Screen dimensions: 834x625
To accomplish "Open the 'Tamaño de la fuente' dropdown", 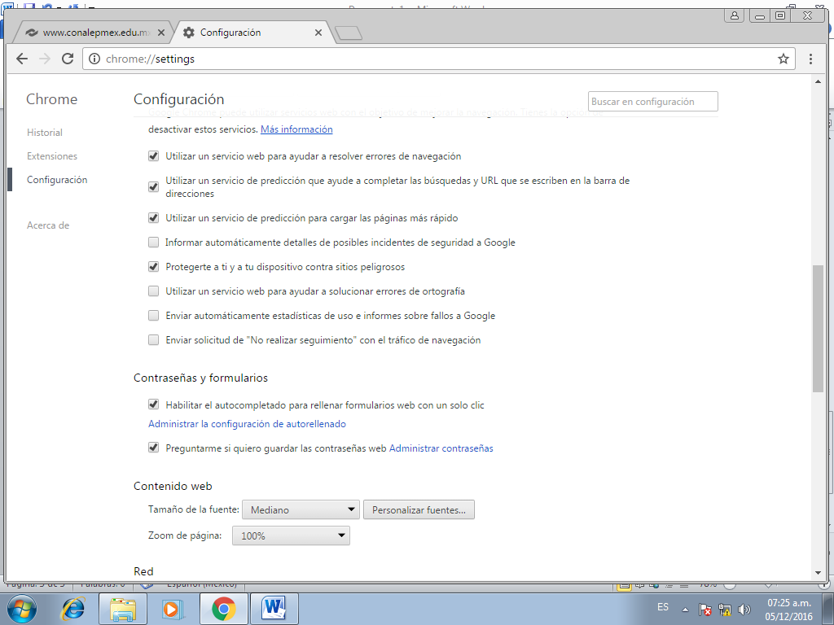I will pos(300,509).
